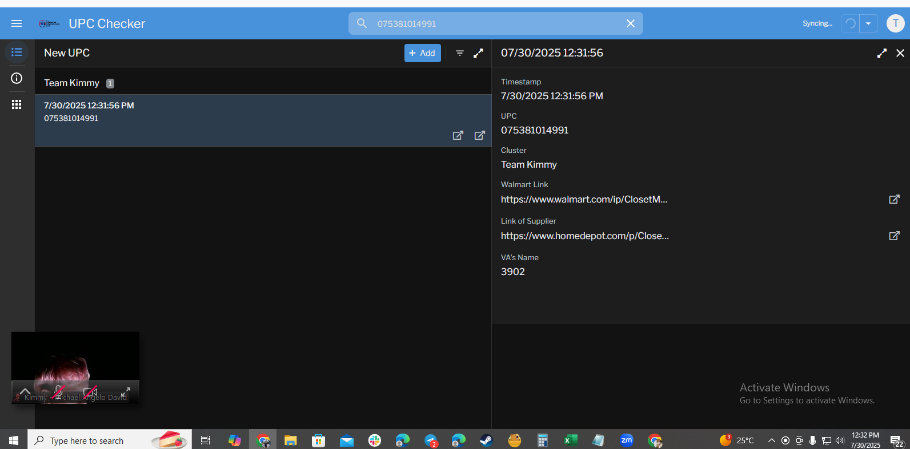Viewport: 910px width, 449px height.
Task: Open the sync options dropdown arrow
Action: pos(868,23)
